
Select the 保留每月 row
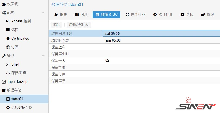pyautogui.click(x=134, y=74)
